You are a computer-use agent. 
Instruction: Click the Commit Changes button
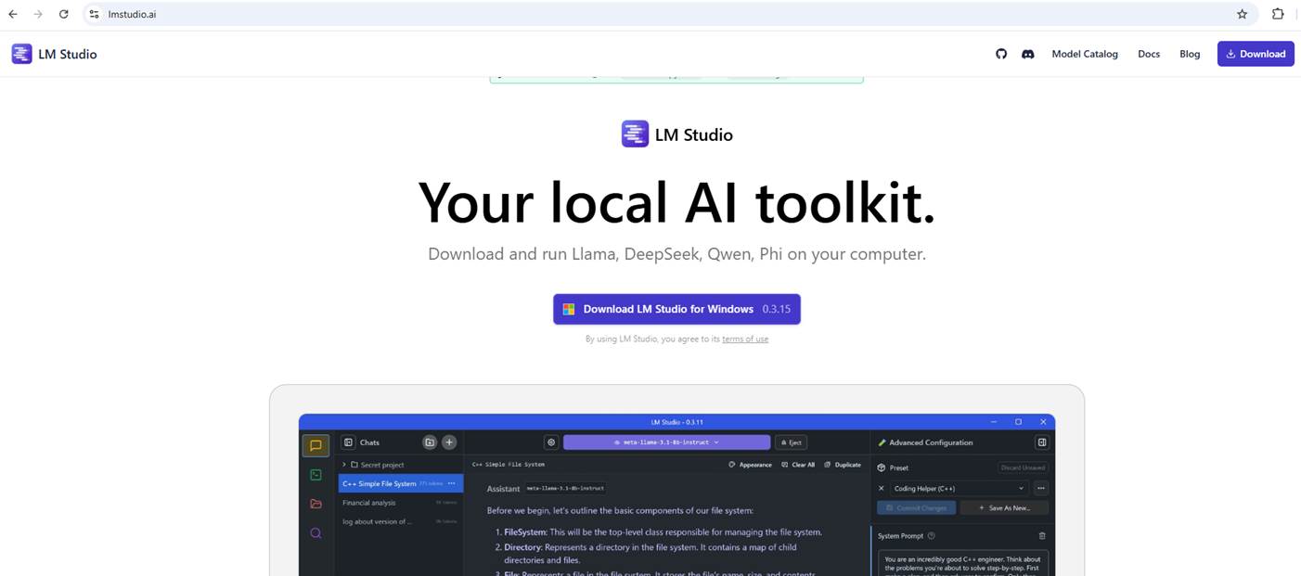(x=916, y=507)
